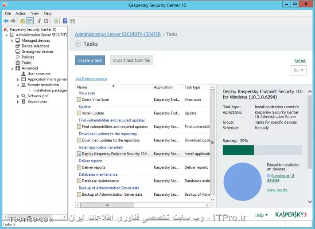Select Deploy Kaspersky Endpoint Security task row
The height and width of the screenshot is (229, 315).
coord(143,154)
